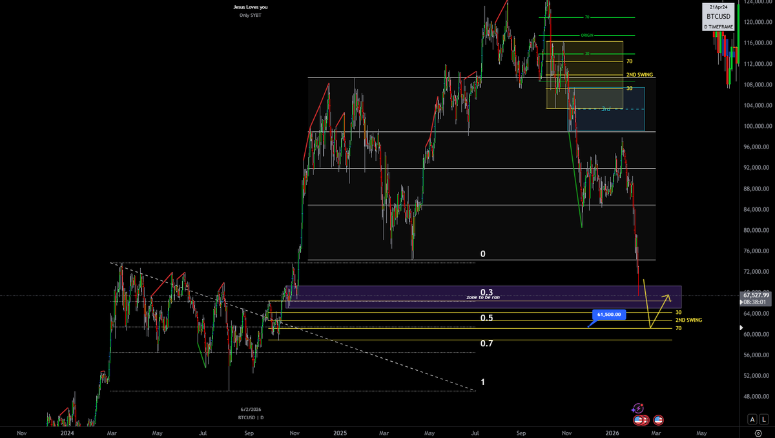Click the arrow marker on the price scale
This screenshot has width=775, height=438.
point(740,328)
